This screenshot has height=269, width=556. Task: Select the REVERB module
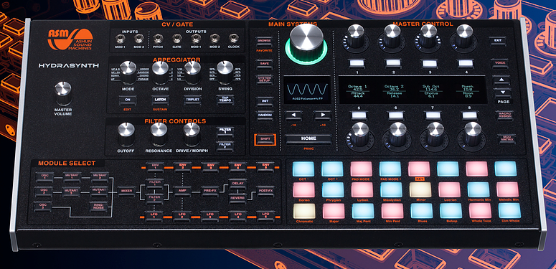tap(237, 199)
